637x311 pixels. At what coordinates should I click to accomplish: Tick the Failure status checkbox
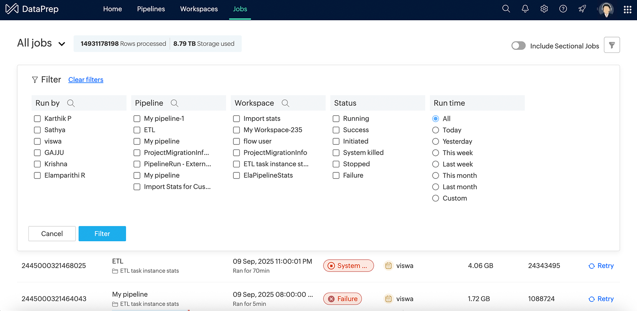click(x=336, y=175)
